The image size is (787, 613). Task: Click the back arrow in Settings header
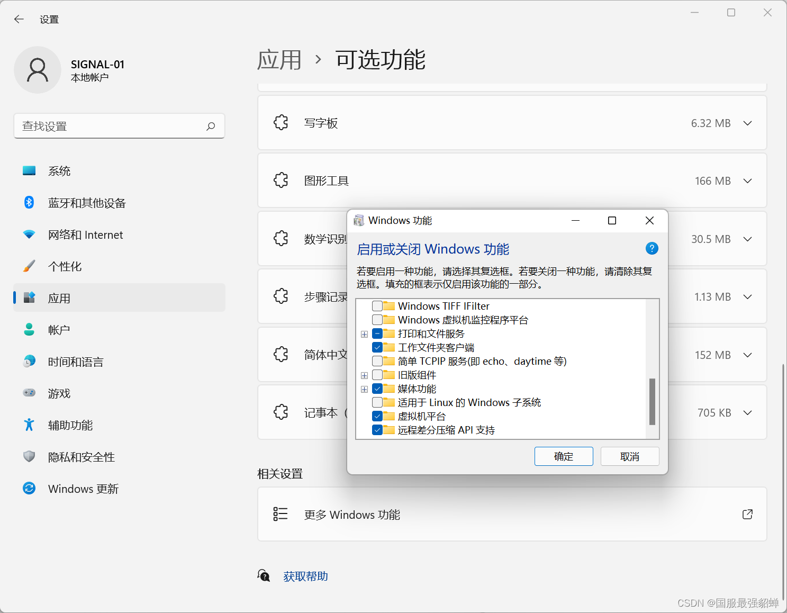19,20
